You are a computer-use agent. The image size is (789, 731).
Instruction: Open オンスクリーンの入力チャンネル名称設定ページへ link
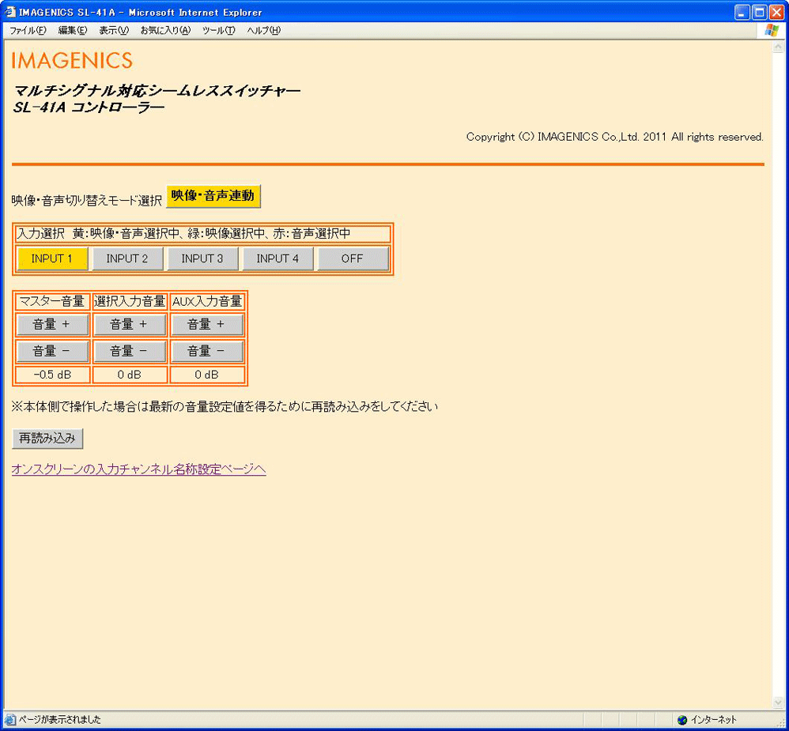point(139,469)
